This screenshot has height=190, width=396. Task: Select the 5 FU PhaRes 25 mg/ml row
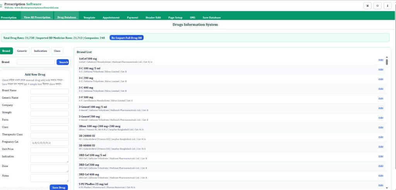tap(231, 186)
